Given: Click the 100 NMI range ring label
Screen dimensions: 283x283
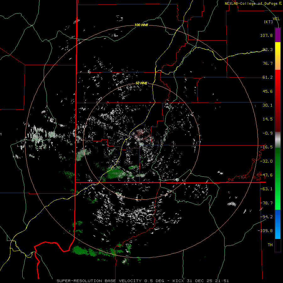Looking at the screenshot, I should pos(141,25).
